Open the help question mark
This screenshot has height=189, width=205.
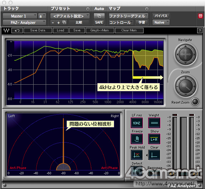[200, 31]
